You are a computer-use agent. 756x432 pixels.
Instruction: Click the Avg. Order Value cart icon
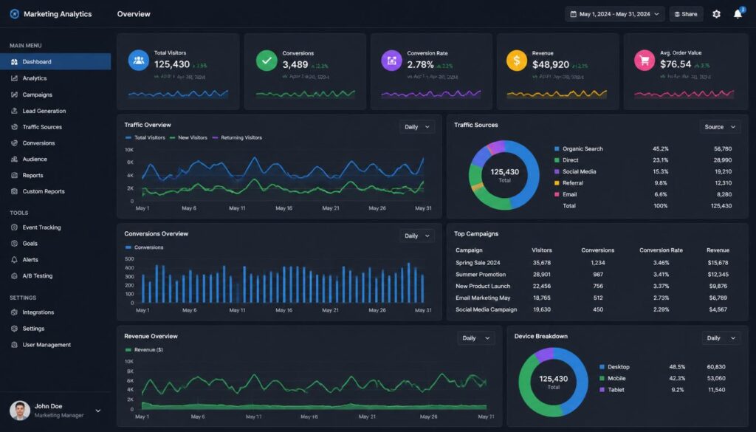(x=644, y=61)
